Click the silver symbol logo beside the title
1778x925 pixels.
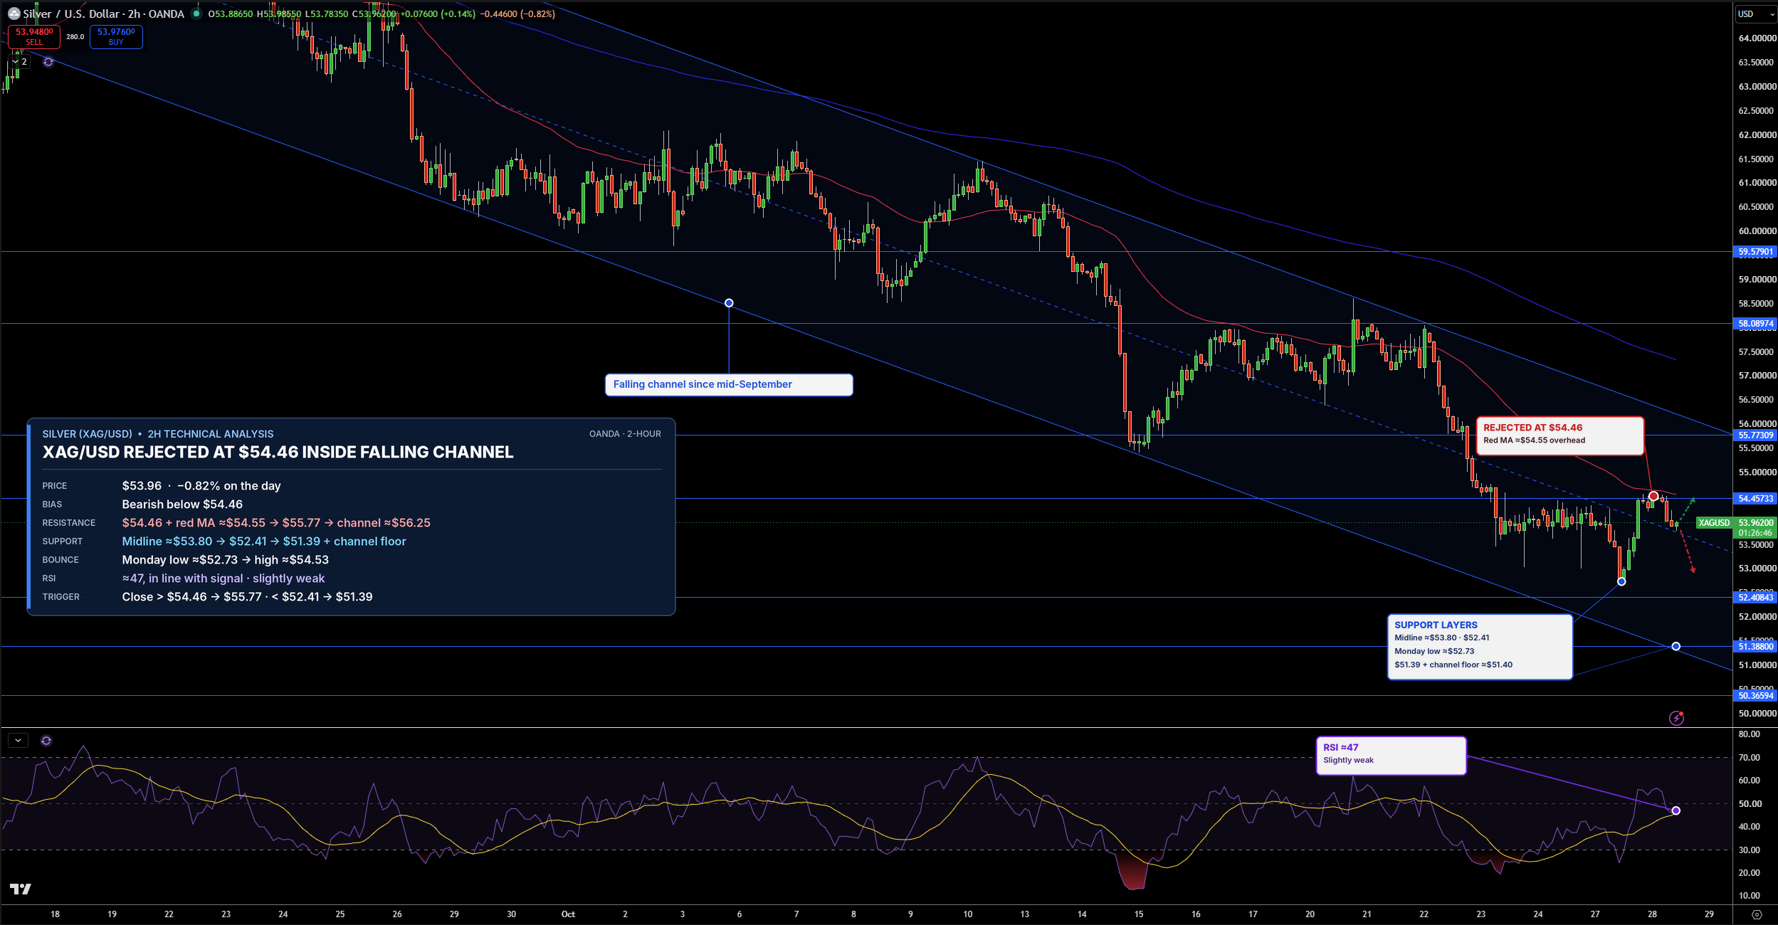(x=14, y=14)
